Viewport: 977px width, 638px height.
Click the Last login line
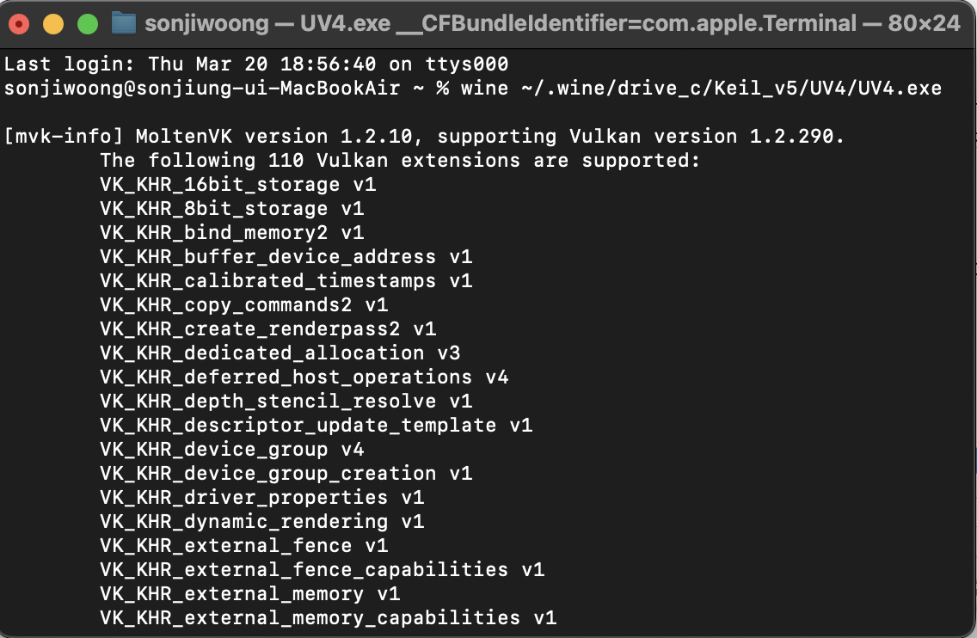click(256, 64)
